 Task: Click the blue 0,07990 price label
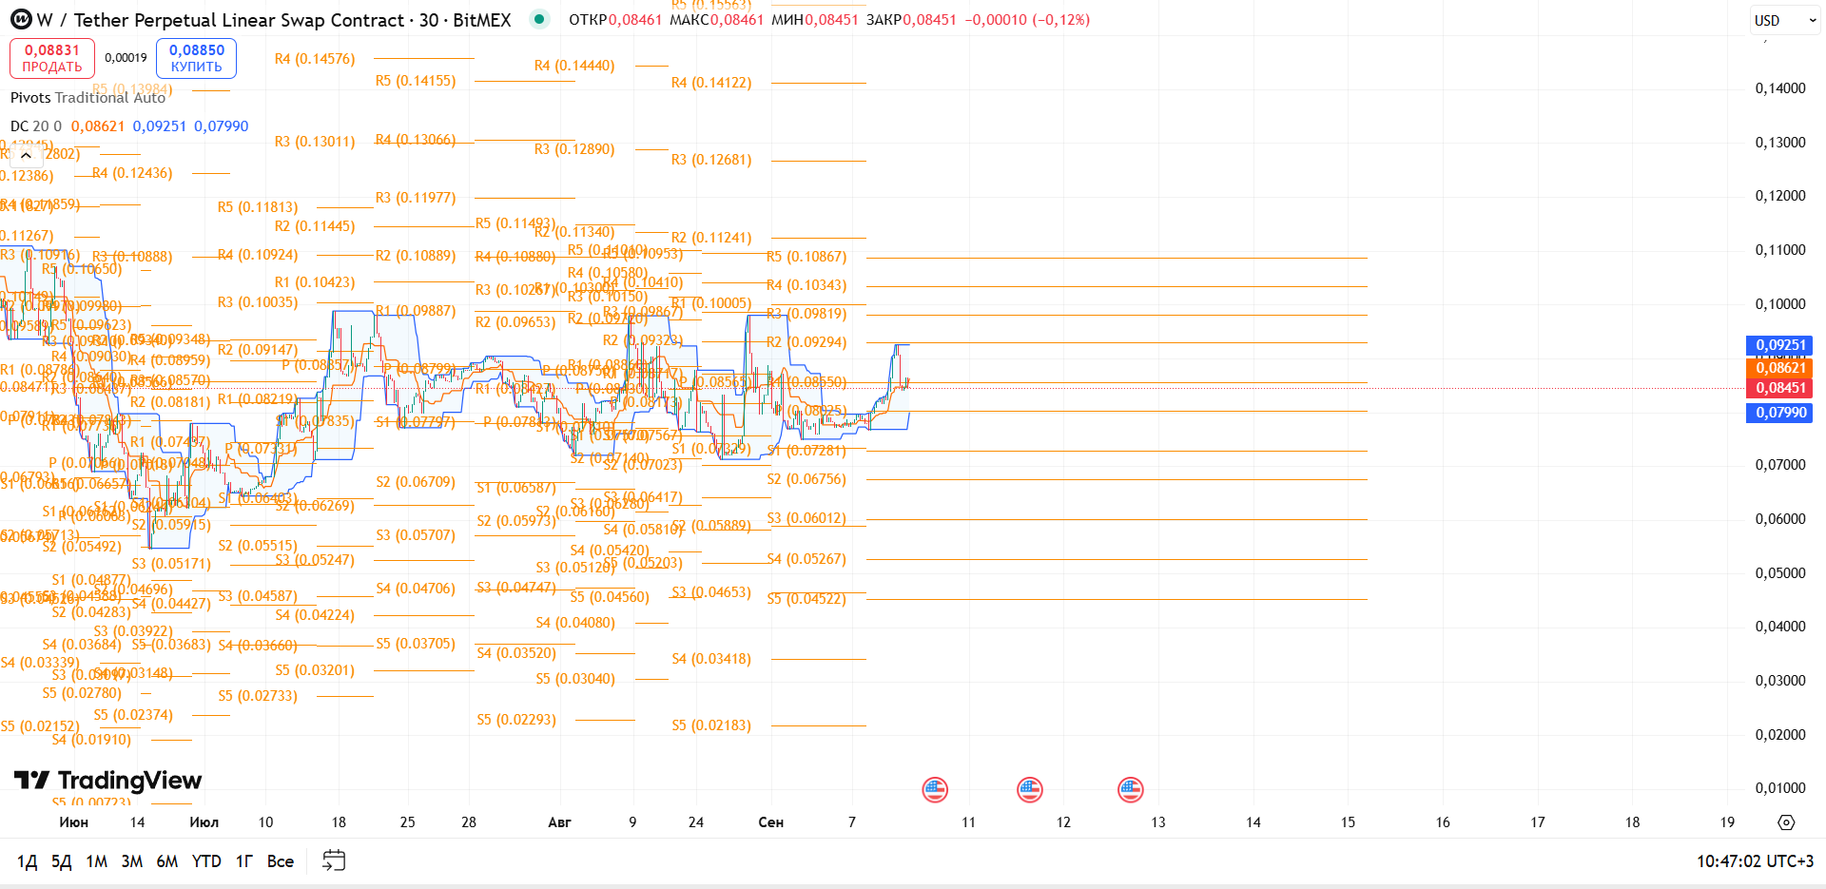(1779, 413)
